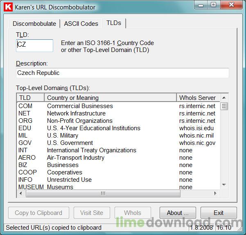This screenshot has width=246, height=235.
Task: Click the Karen's K application icon
Action: coord(8,7)
